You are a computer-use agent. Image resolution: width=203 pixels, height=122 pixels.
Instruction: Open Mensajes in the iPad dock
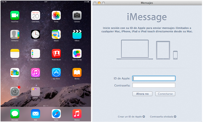coord(15,114)
